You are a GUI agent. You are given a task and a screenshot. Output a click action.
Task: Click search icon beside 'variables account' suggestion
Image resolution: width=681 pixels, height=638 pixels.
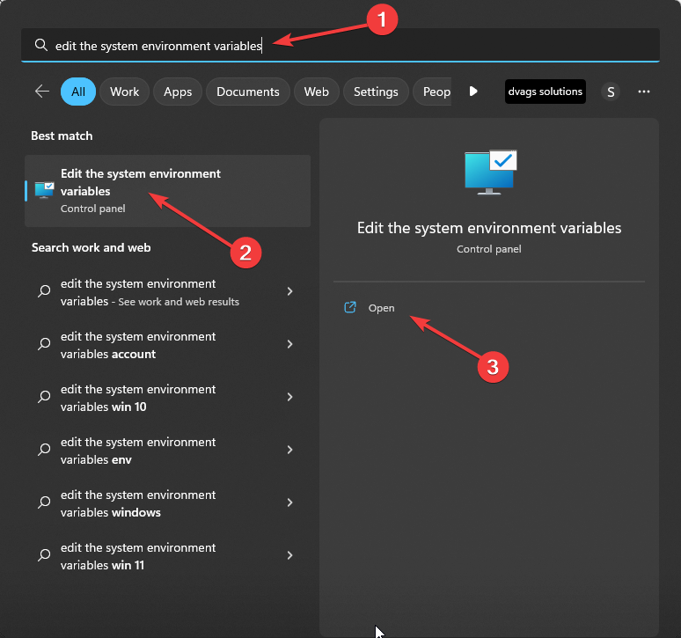[x=44, y=344]
